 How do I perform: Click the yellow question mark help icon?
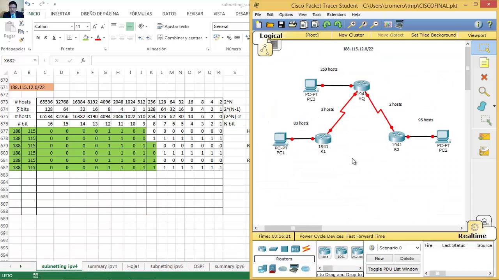click(490, 24)
